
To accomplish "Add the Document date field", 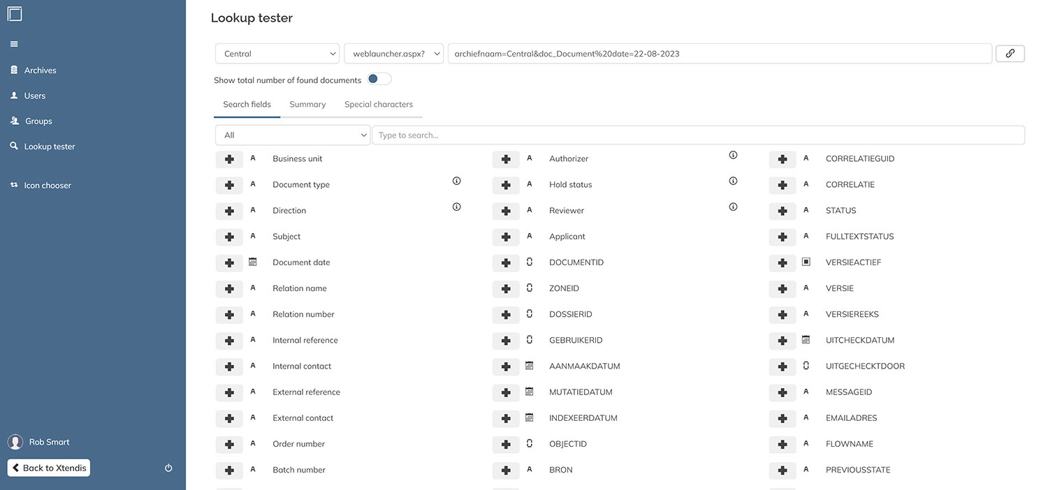I will point(229,263).
